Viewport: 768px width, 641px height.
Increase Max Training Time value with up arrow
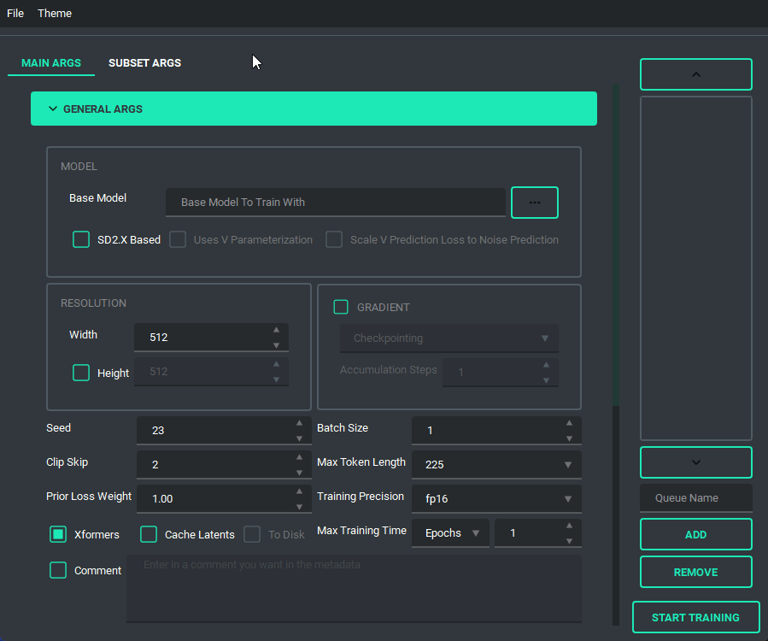pos(569,526)
